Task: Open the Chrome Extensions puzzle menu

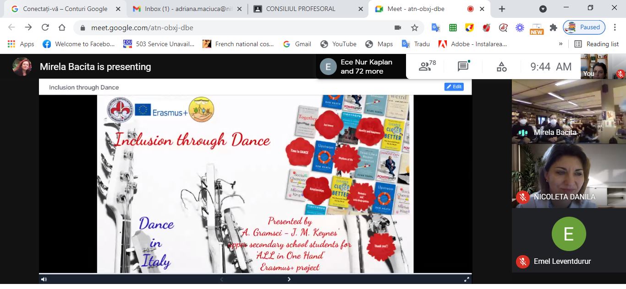Action: click(x=553, y=27)
